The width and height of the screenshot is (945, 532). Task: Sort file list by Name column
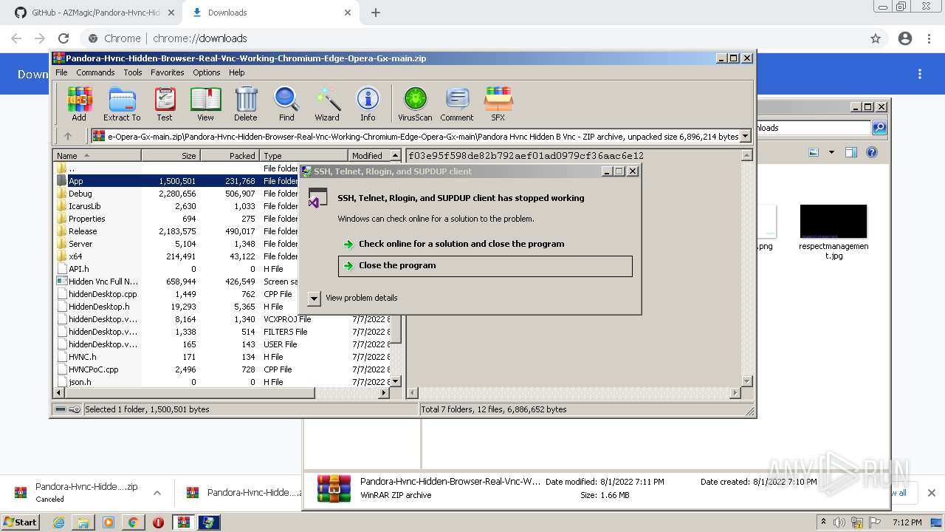[x=97, y=155]
